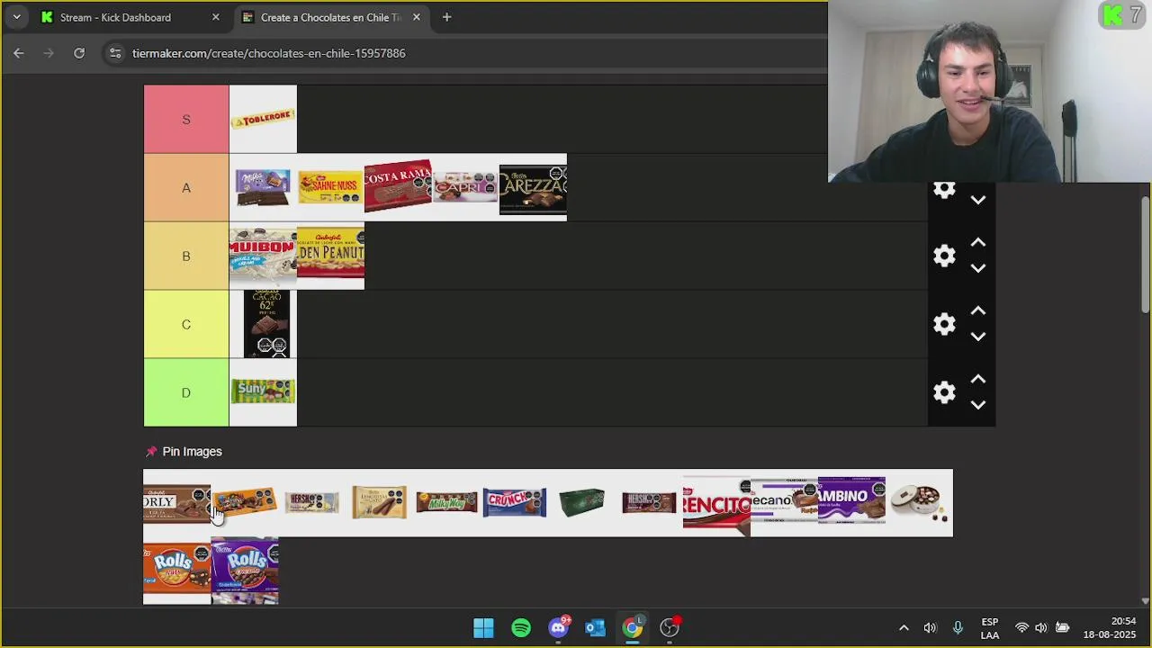Reload the TierMaker page
Viewport: 1152px width, 648px height.
tap(79, 53)
